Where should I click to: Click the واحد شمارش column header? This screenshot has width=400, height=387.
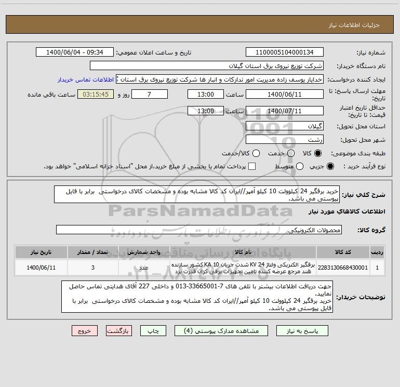(144, 252)
